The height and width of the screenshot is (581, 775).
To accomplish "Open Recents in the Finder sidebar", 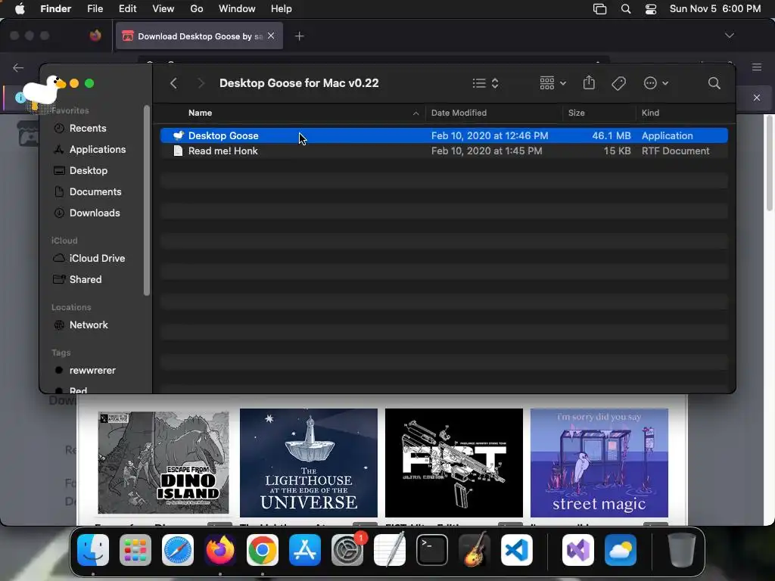I will click(x=88, y=128).
